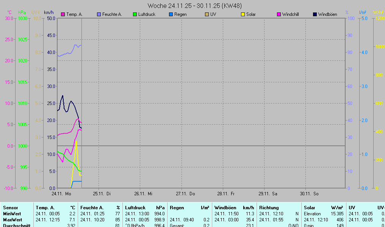Click the magenta Temp. A. legend swatch
The height and width of the screenshot is (227, 385).
[63, 14]
